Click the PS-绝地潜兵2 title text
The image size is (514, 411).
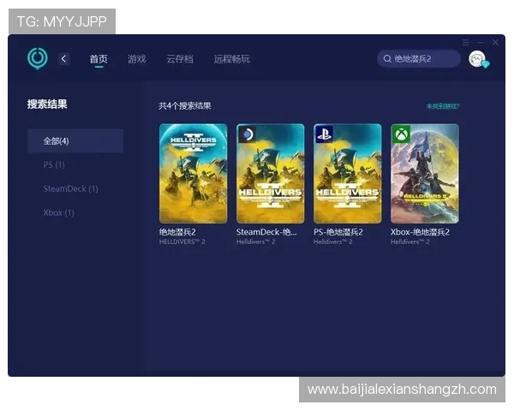click(x=338, y=232)
